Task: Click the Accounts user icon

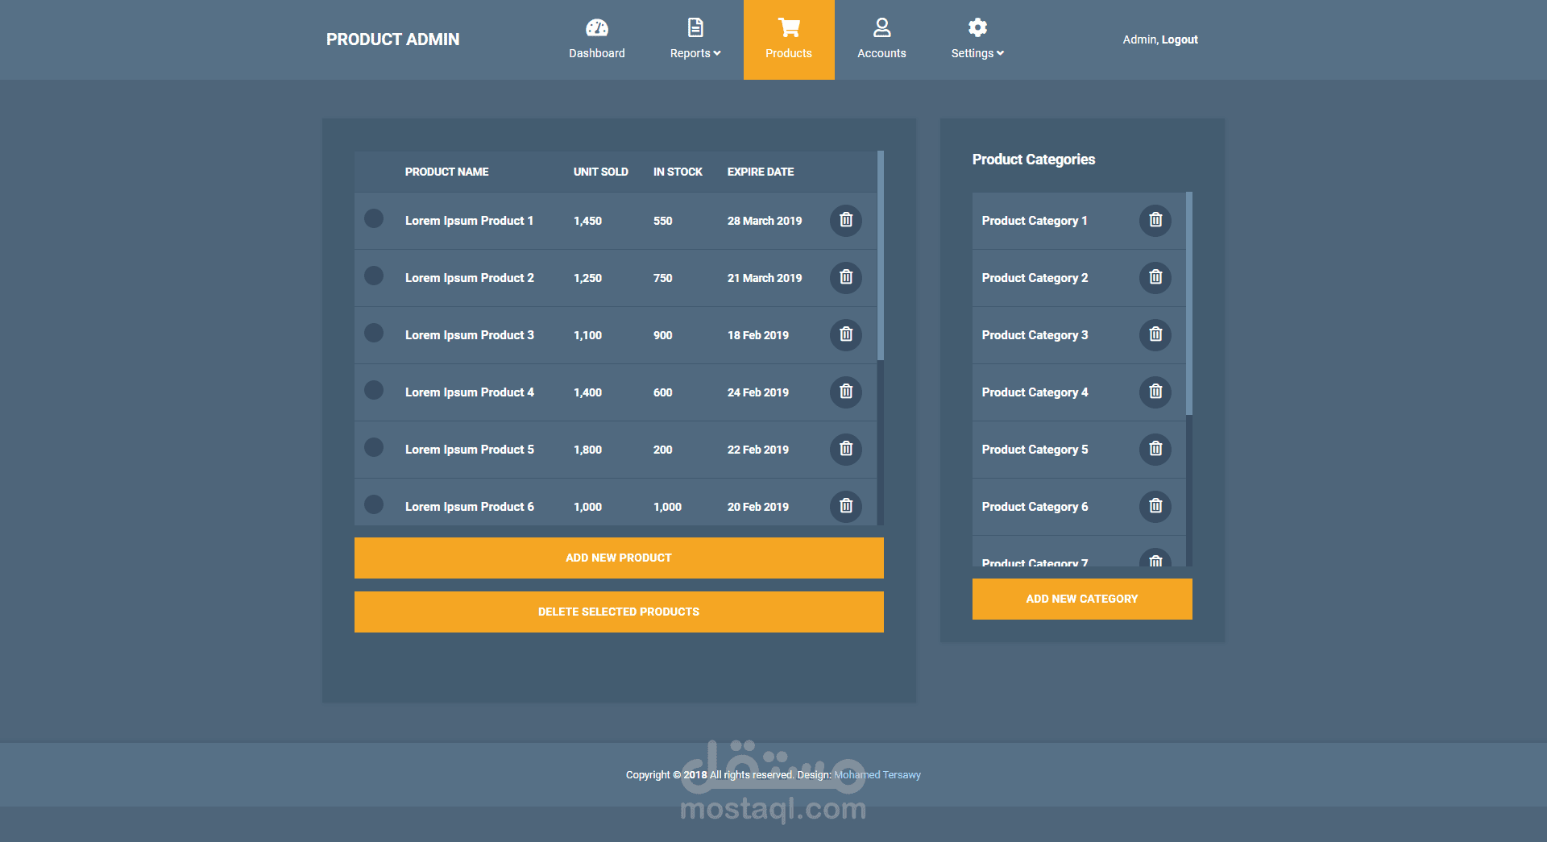Action: click(882, 28)
